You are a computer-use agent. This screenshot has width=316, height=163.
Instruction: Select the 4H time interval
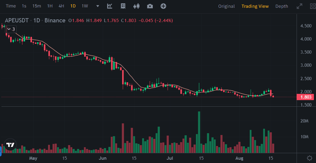point(61,6)
